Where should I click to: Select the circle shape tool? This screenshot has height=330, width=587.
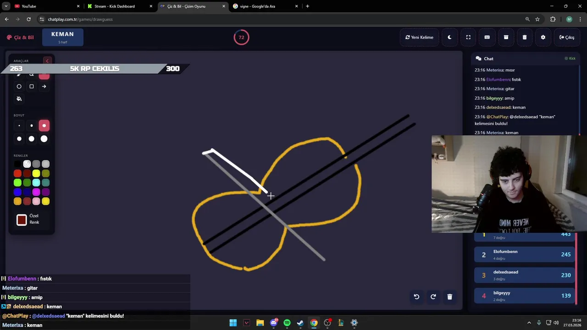coord(19,86)
